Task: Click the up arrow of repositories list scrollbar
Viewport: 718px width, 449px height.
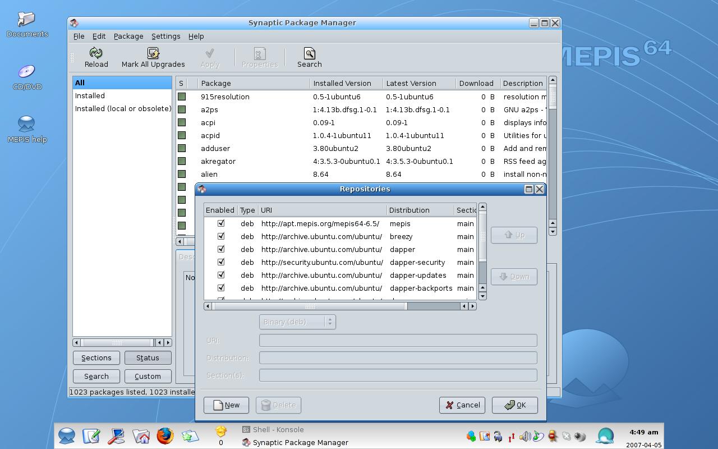Action: [482, 207]
